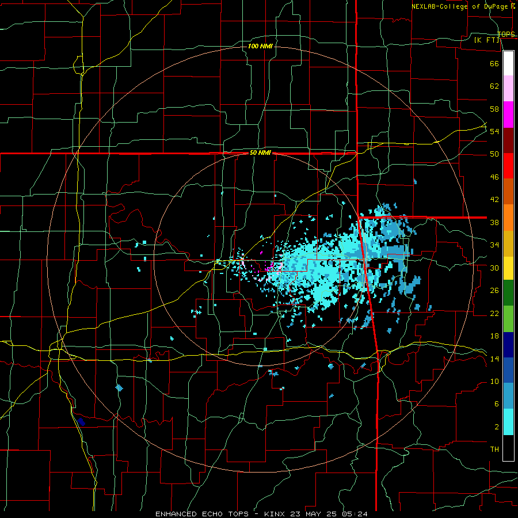Click the bright red legend swatch
518x518 pixels.
click(508, 166)
